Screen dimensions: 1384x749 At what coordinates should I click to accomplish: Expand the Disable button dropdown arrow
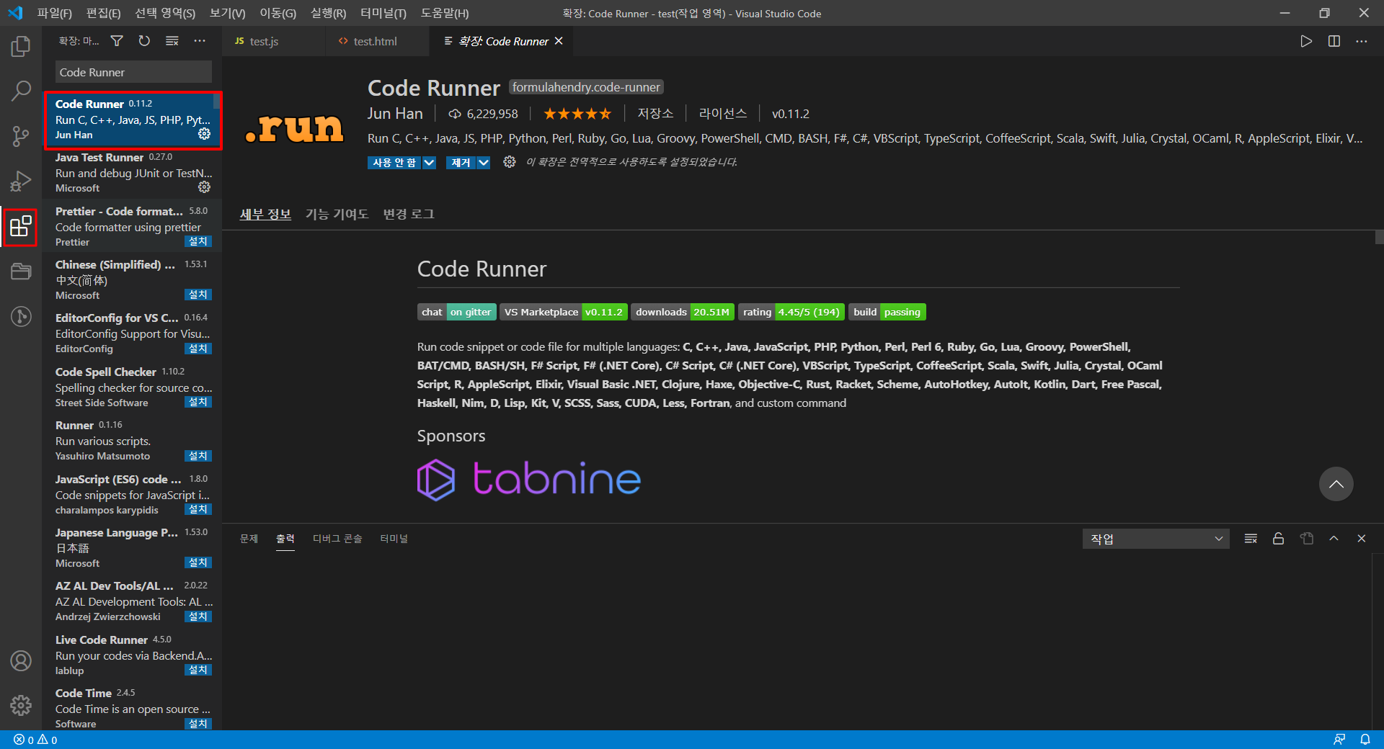(x=429, y=163)
